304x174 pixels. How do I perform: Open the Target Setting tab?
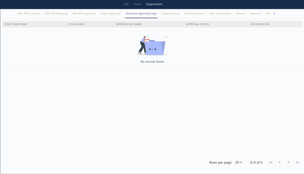tap(170, 14)
